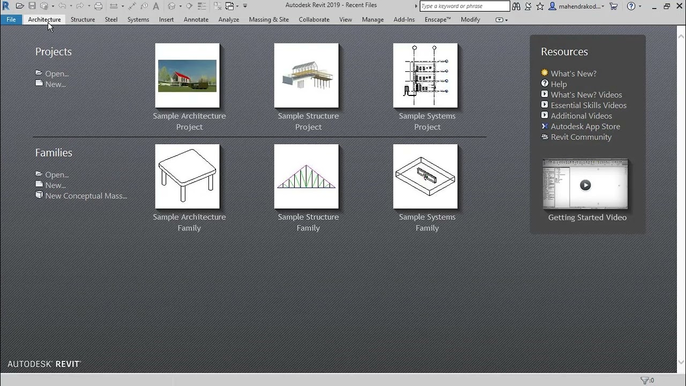The height and width of the screenshot is (386, 686).
Task: Switch to the Steel ribbon tab
Action: tap(111, 19)
